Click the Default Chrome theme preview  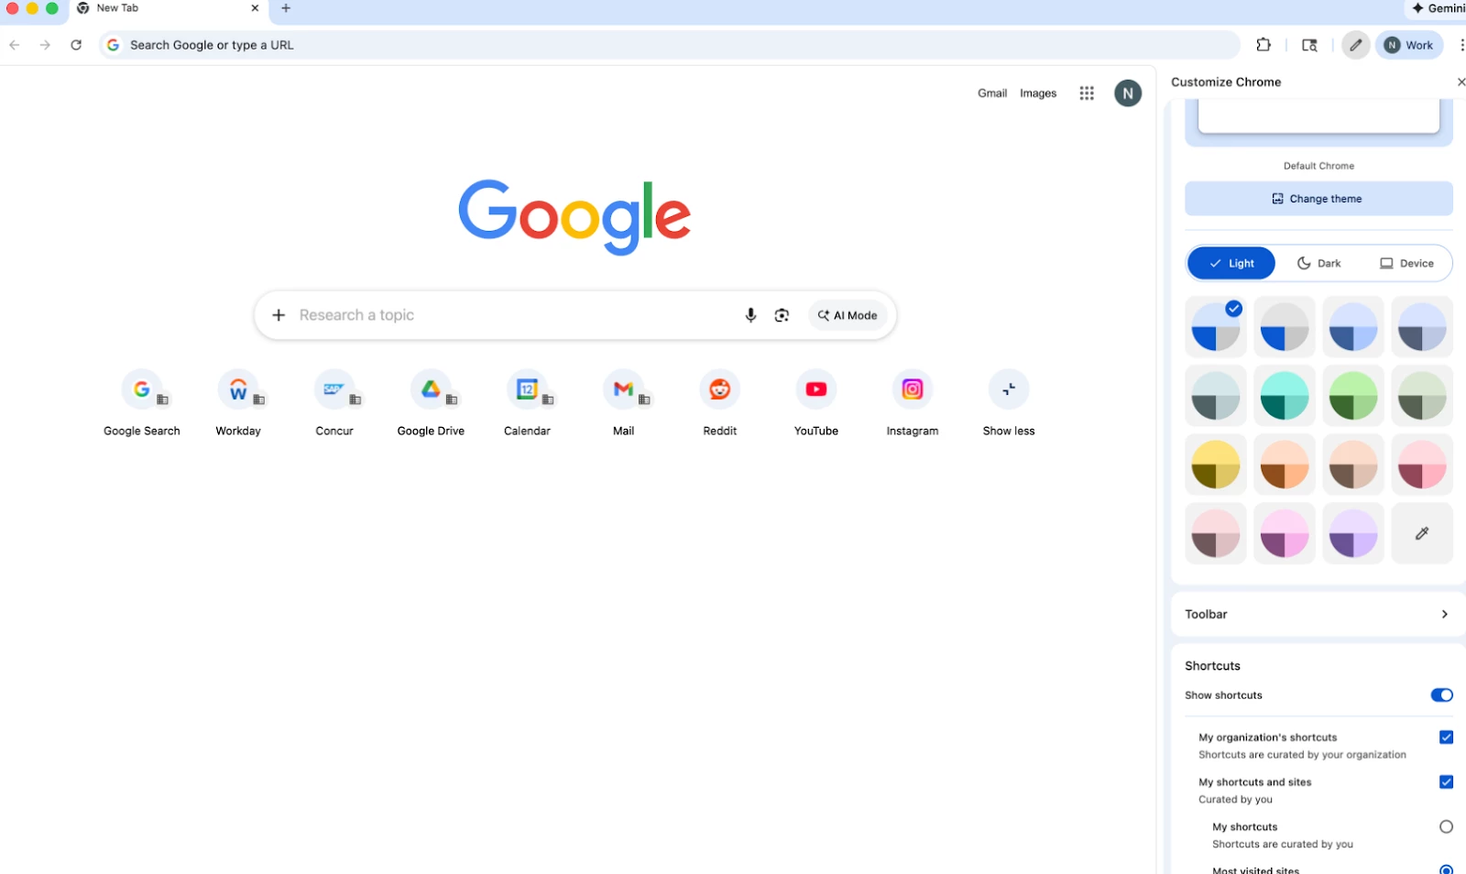[1318, 124]
